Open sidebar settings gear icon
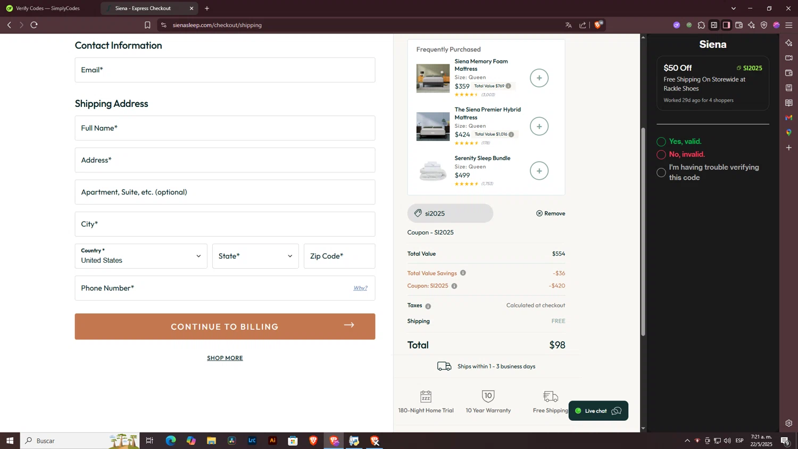This screenshot has height=449, width=798. [789, 423]
